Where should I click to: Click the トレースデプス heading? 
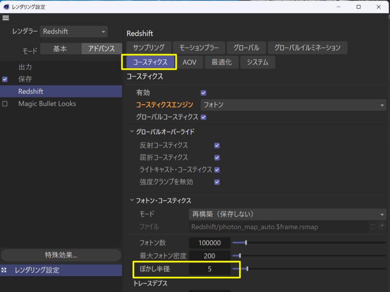tap(150, 283)
